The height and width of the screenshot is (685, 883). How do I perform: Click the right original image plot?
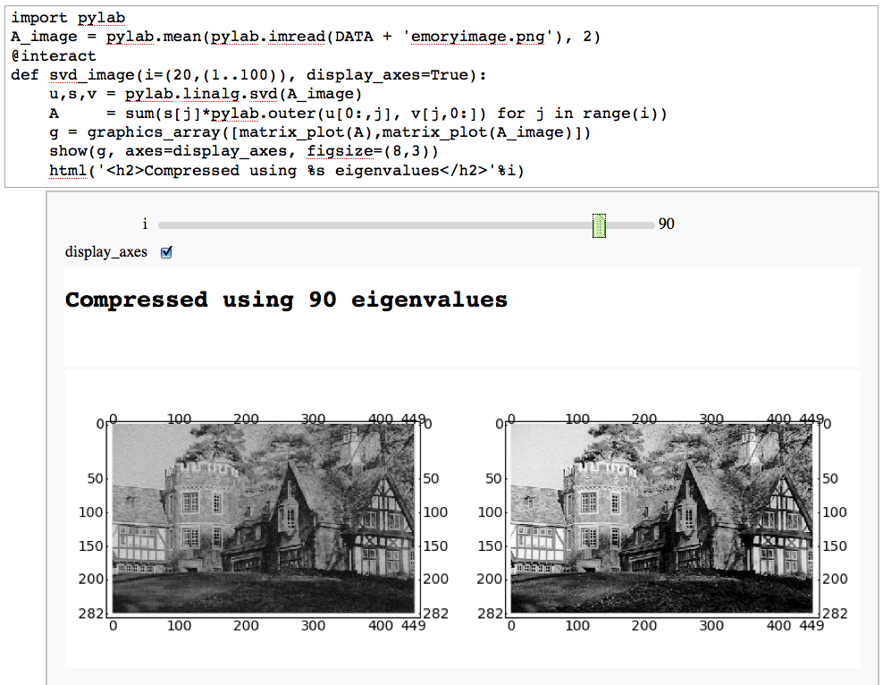(x=661, y=519)
